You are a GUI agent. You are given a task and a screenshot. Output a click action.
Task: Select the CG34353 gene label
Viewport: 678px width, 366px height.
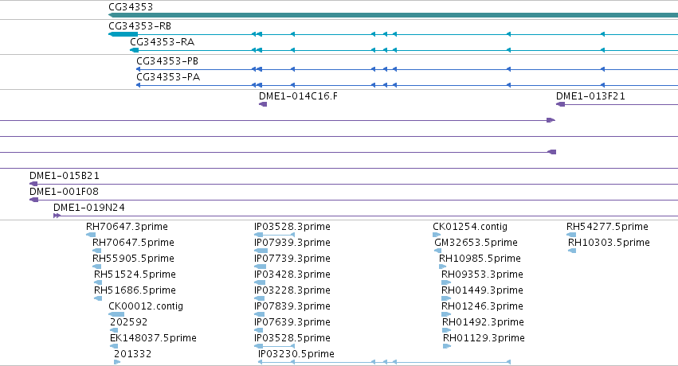pos(131,7)
